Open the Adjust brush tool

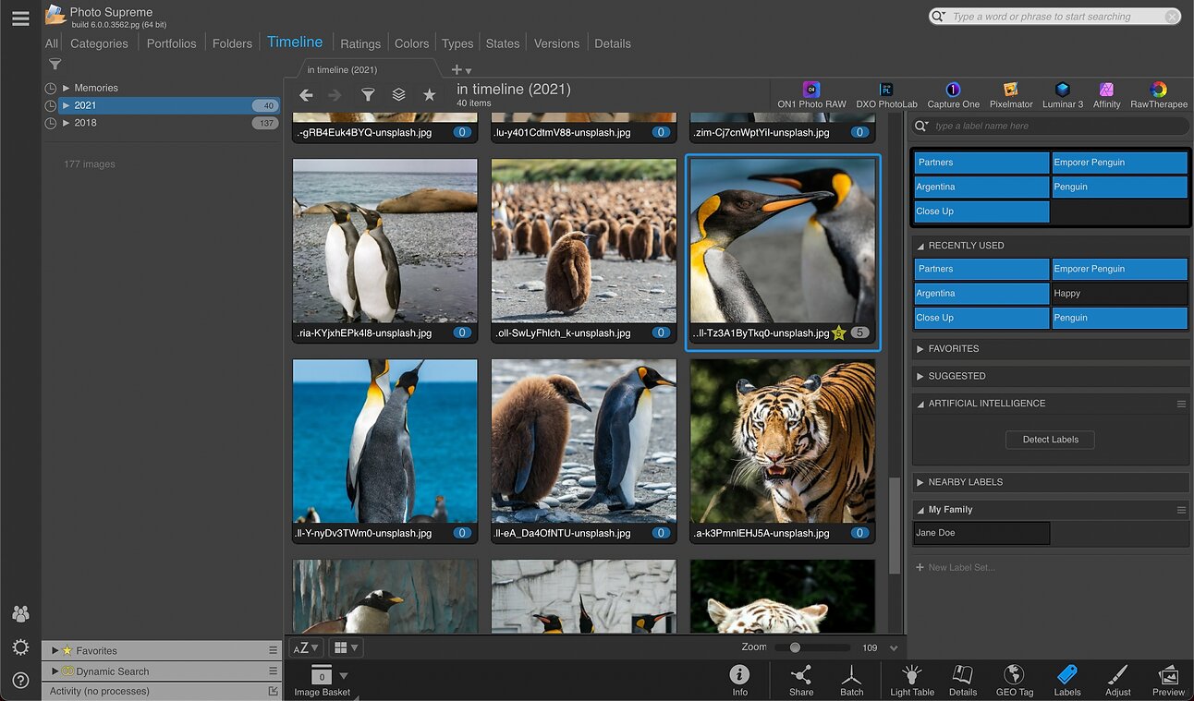[x=1117, y=680]
